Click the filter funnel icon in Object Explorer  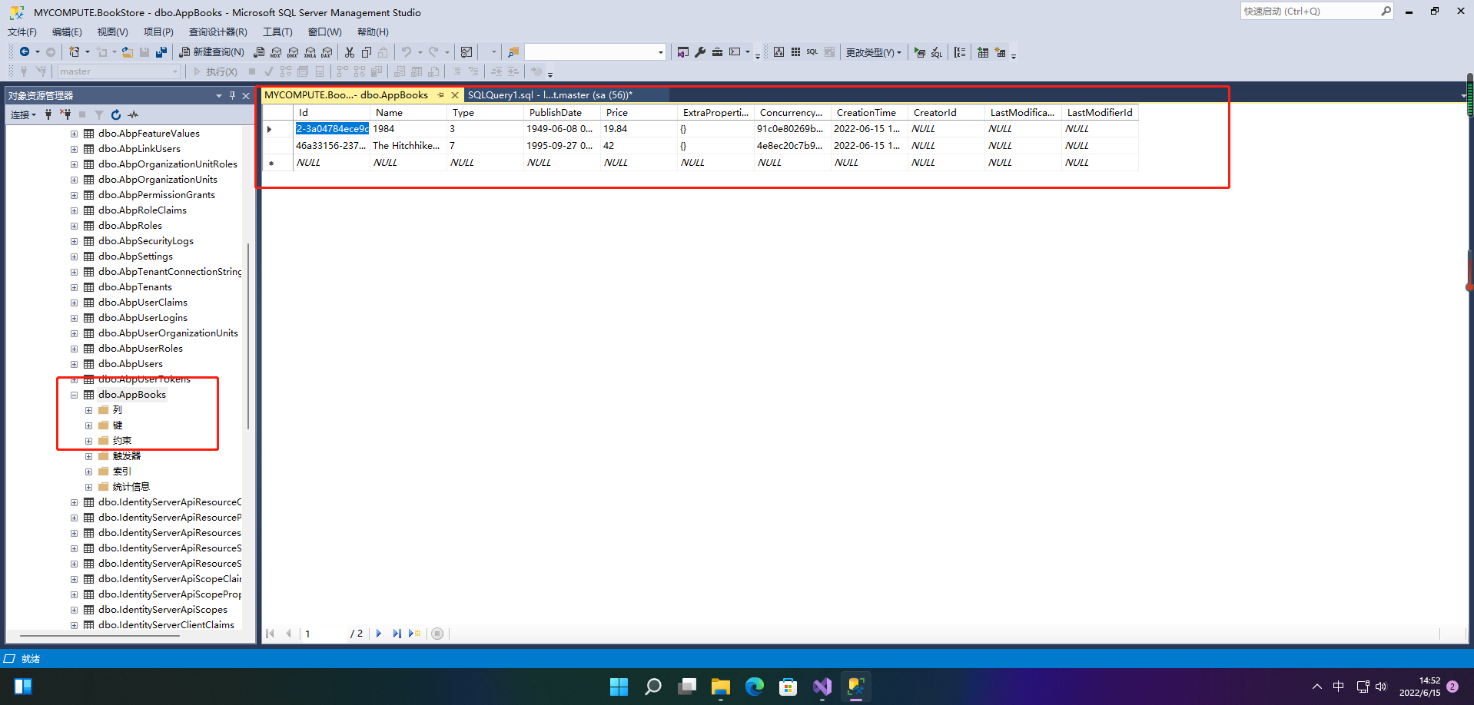click(99, 115)
